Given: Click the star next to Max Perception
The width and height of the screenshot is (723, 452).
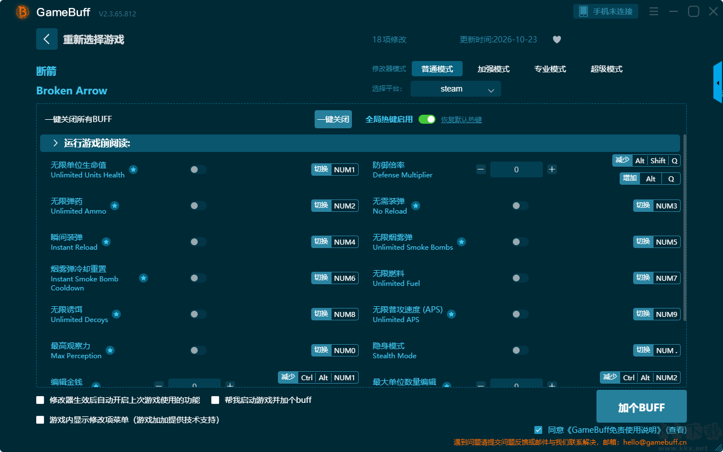Looking at the screenshot, I should point(110,350).
